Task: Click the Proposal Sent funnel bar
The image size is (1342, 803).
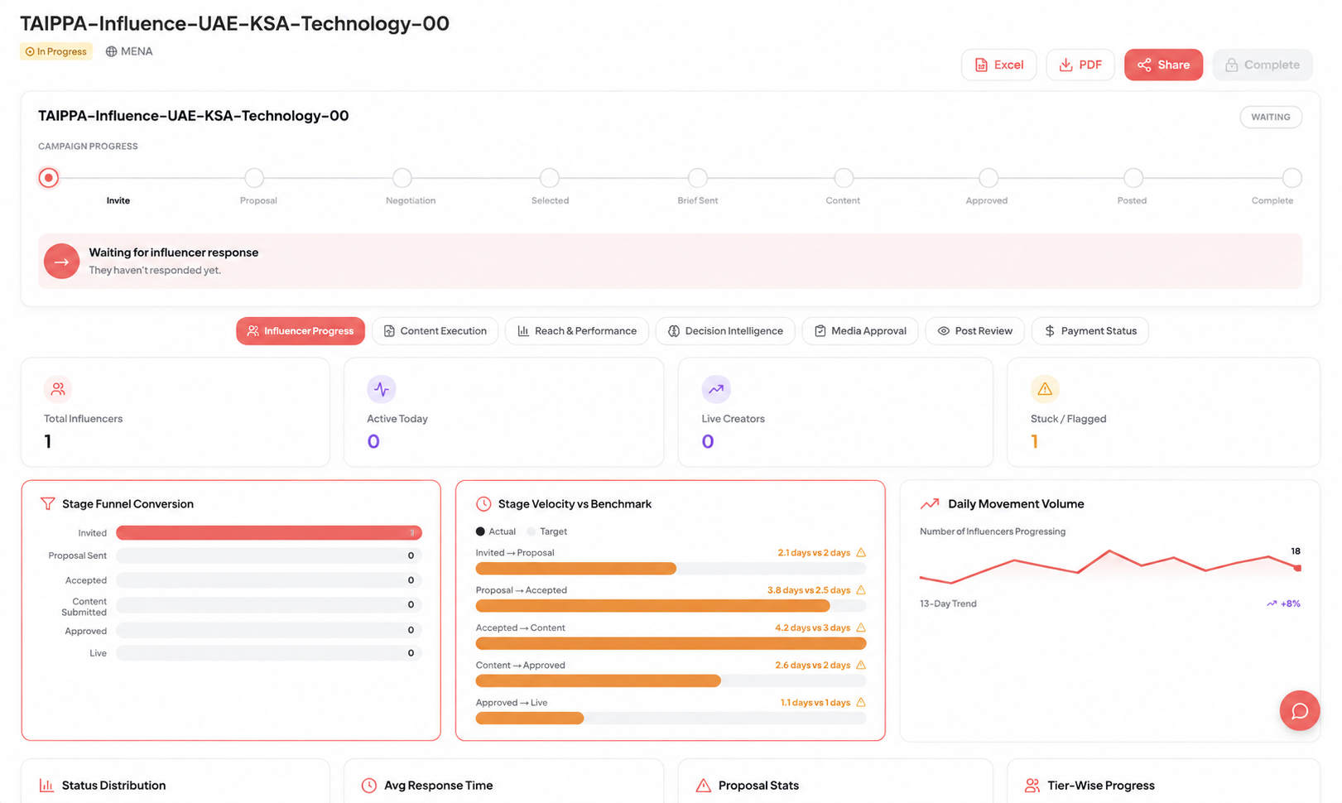Action: [269, 555]
